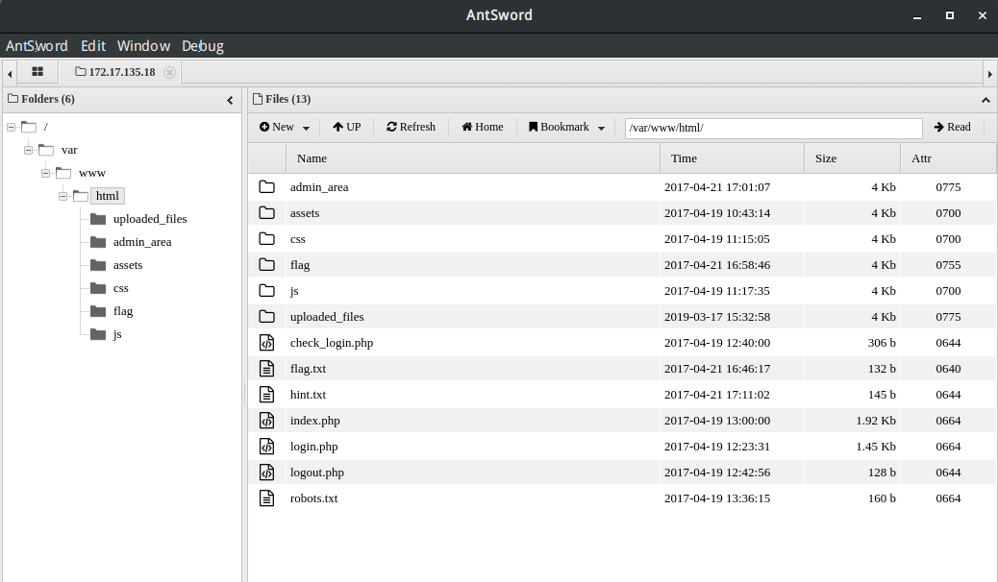Maximize the AntSword window
Viewport: 998px width, 582px height.
point(950,15)
